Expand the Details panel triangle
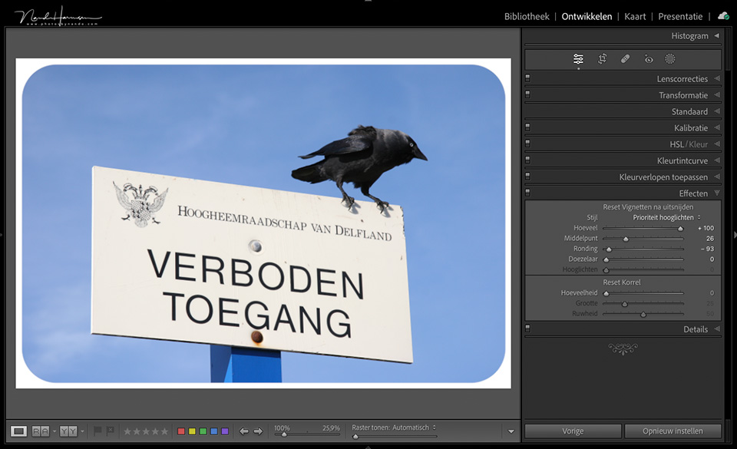Viewport: 737px width, 449px height. [717, 328]
